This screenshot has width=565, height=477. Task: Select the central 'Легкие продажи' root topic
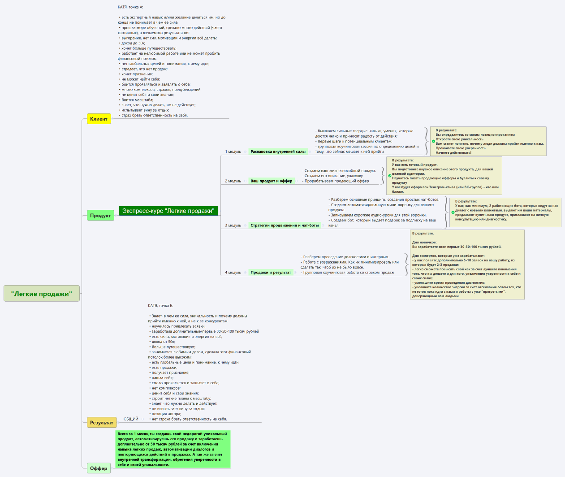(41, 294)
